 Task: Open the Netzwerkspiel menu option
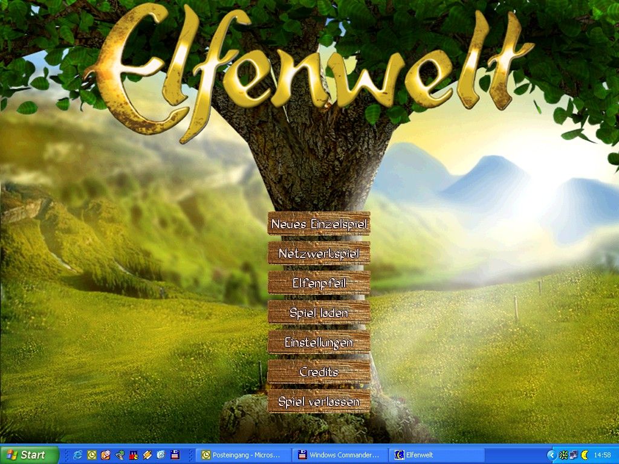(319, 253)
